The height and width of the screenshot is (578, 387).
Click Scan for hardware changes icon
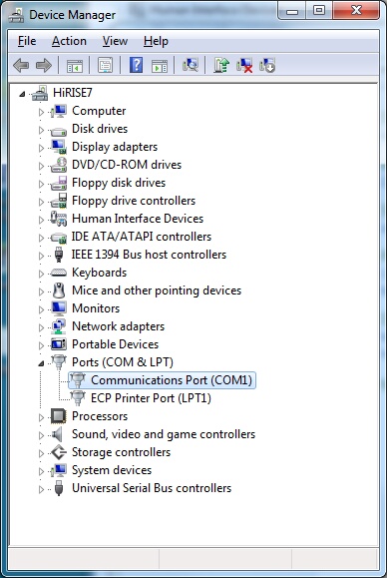(190, 65)
